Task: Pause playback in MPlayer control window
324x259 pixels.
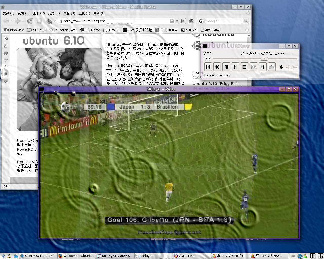Action: click(226, 67)
